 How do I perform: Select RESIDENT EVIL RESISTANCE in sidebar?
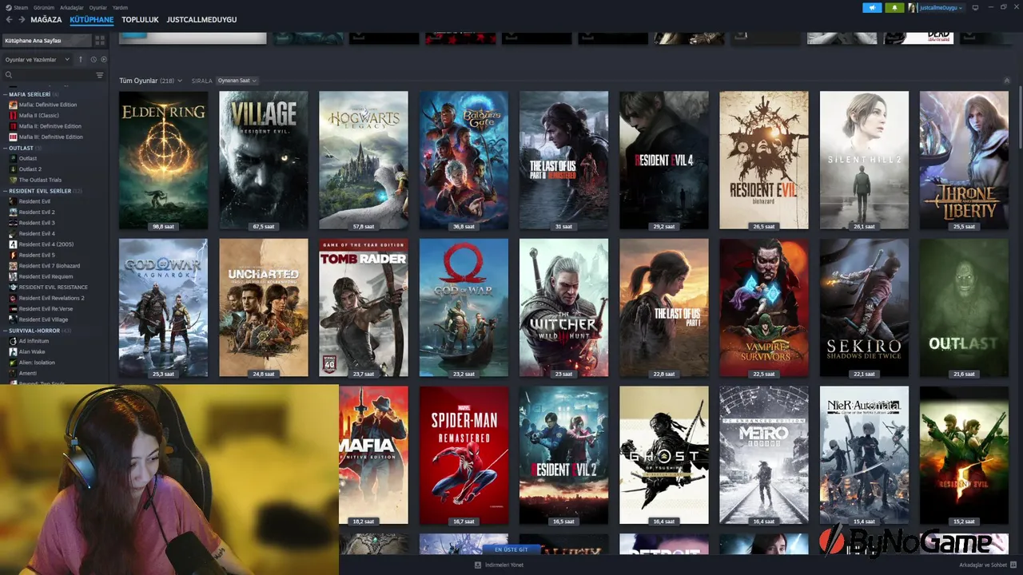(x=54, y=287)
